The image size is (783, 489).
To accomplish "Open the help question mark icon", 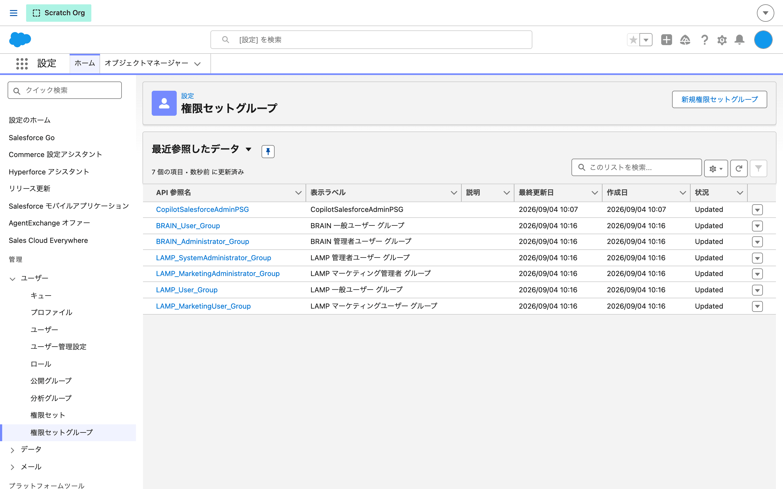I will (704, 40).
